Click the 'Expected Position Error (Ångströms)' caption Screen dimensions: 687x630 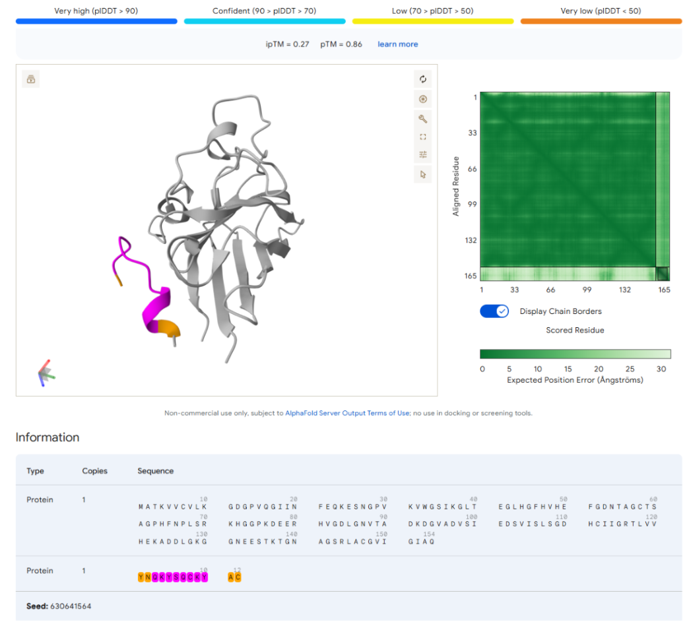pyautogui.click(x=575, y=380)
